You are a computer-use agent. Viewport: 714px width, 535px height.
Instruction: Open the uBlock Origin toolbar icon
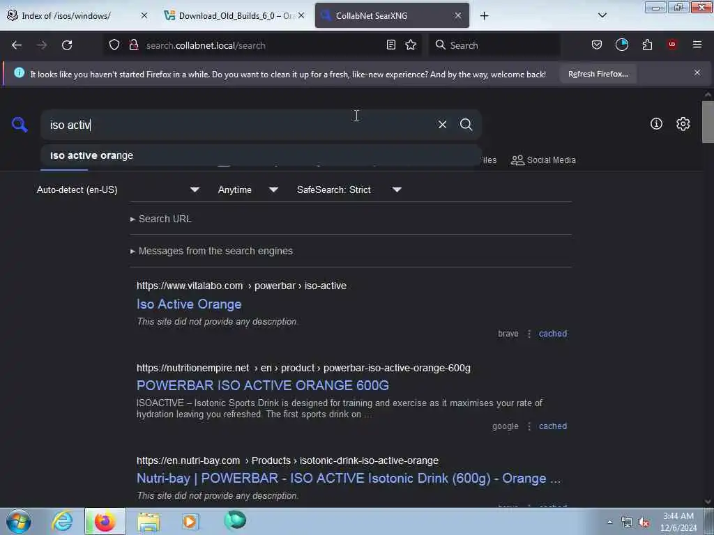tap(671, 44)
